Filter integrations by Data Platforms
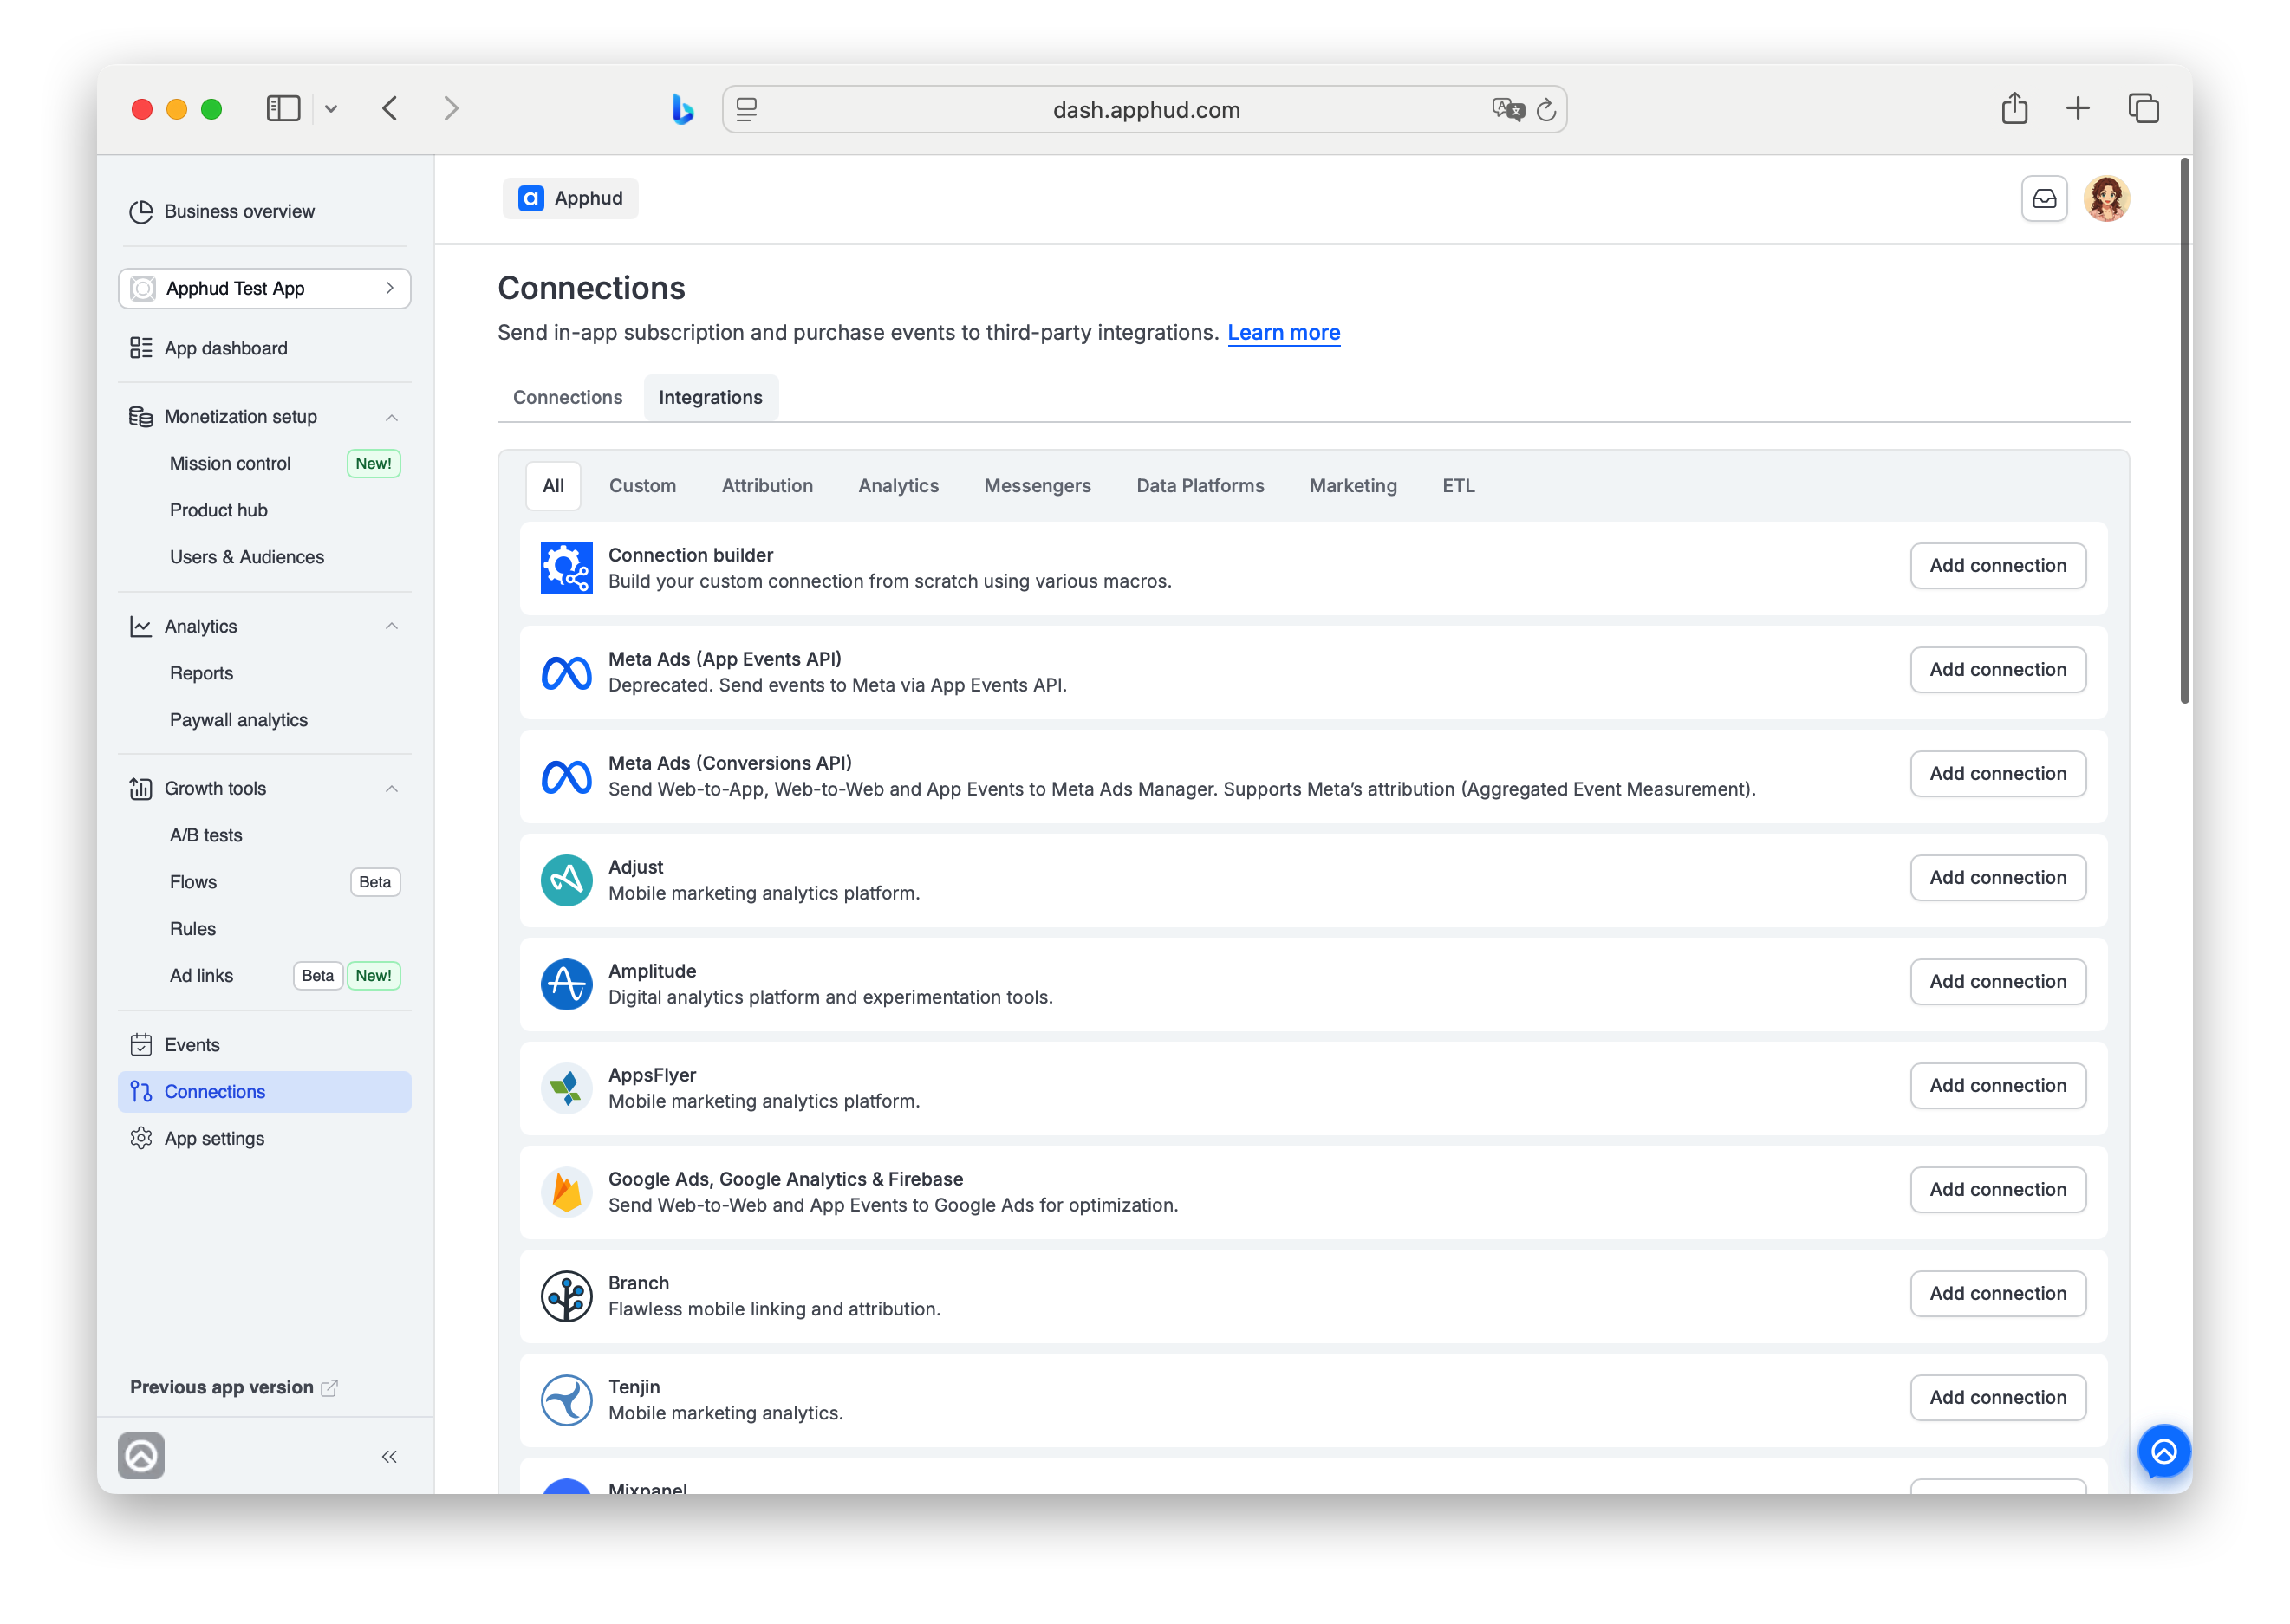The image size is (2290, 1624). tap(1200, 486)
